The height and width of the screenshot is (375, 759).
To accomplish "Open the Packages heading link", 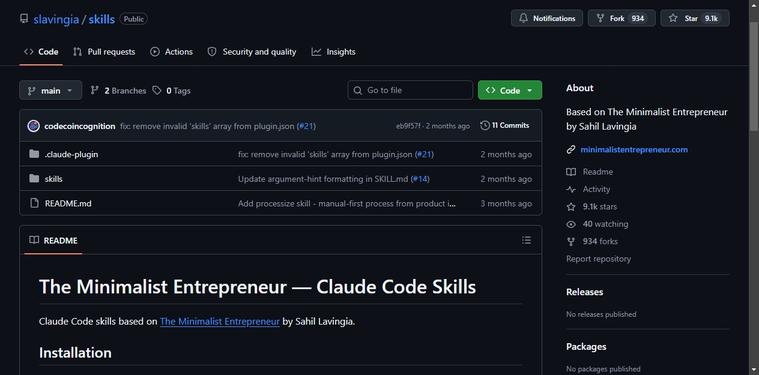I will [586, 347].
